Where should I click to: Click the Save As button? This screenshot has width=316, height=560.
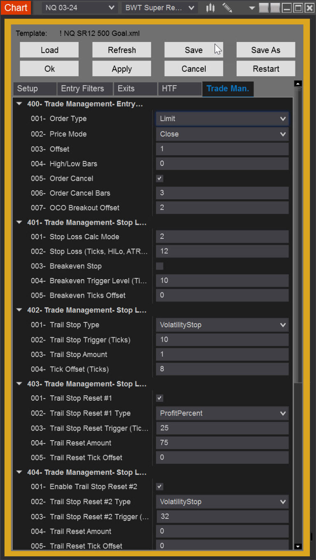(x=265, y=50)
